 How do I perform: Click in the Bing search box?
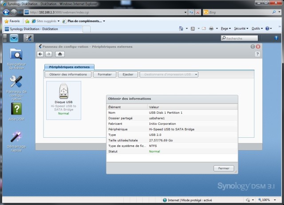pos(237,12)
